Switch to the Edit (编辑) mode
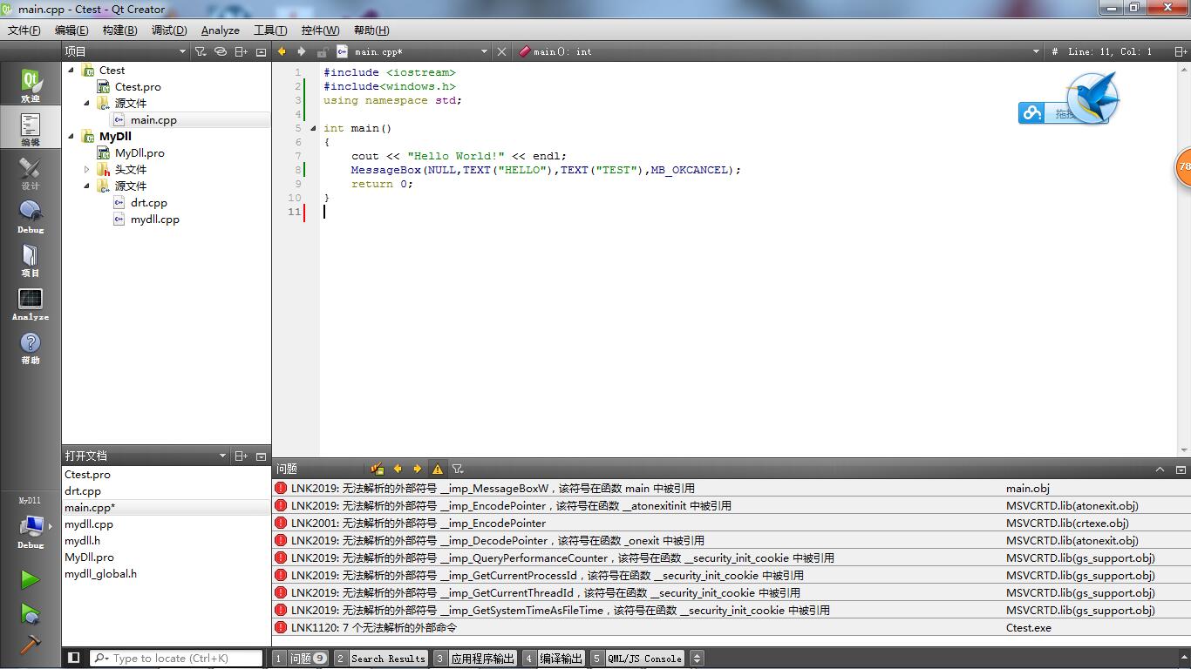1191x669 pixels. coord(31,129)
